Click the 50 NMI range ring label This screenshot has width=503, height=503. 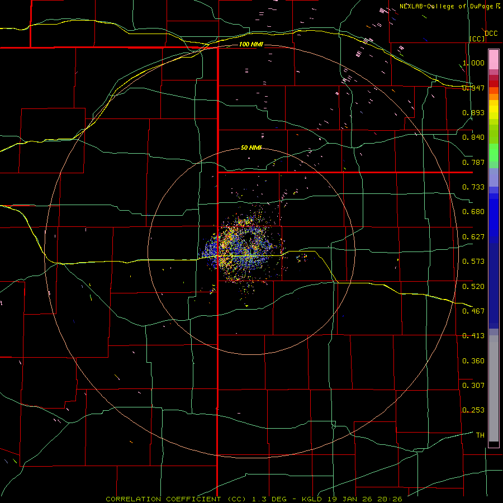251,148
